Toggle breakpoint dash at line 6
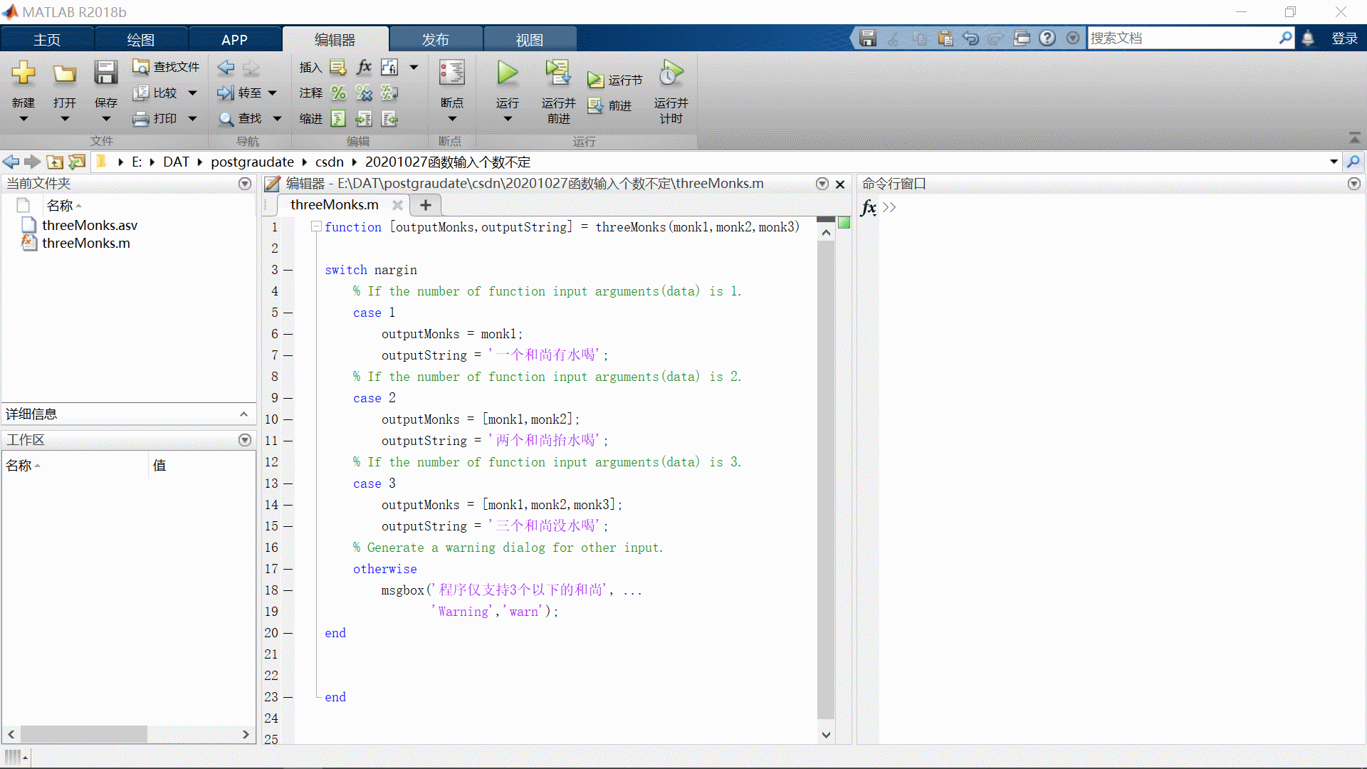Image resolution: width=1367 pixels, height=769 pixels. click(x=288, y=334)
